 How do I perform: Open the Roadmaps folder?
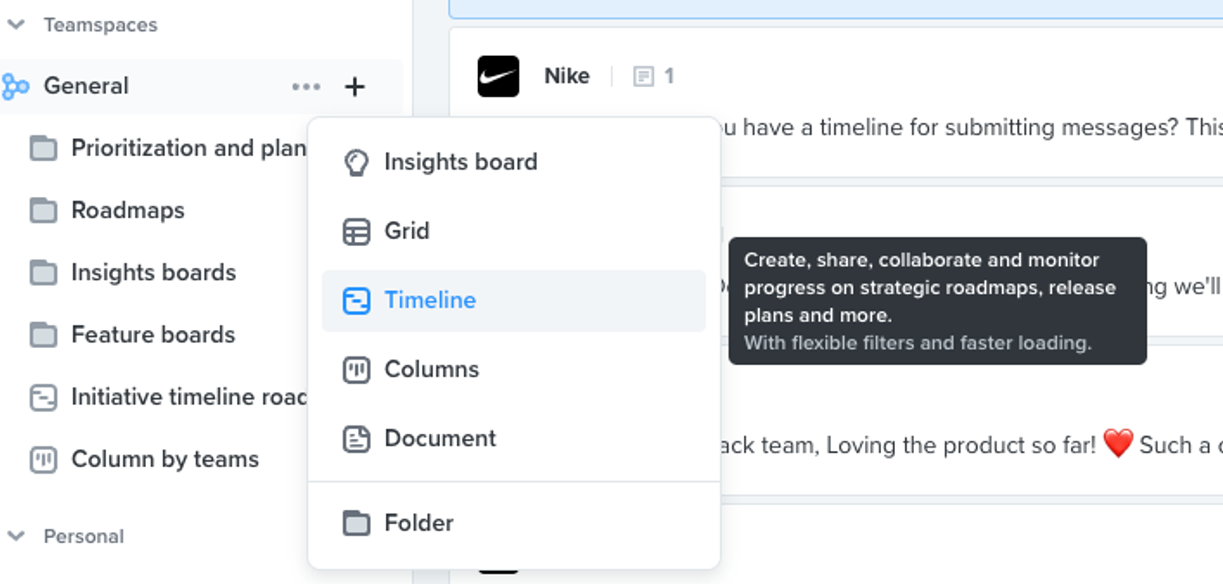[x=128, y=210]
